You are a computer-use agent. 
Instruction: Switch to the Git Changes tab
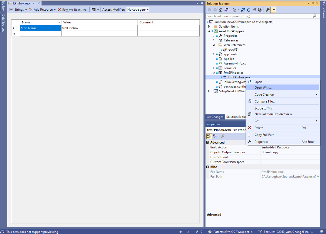pyautogui.click(x=215, y=117)
